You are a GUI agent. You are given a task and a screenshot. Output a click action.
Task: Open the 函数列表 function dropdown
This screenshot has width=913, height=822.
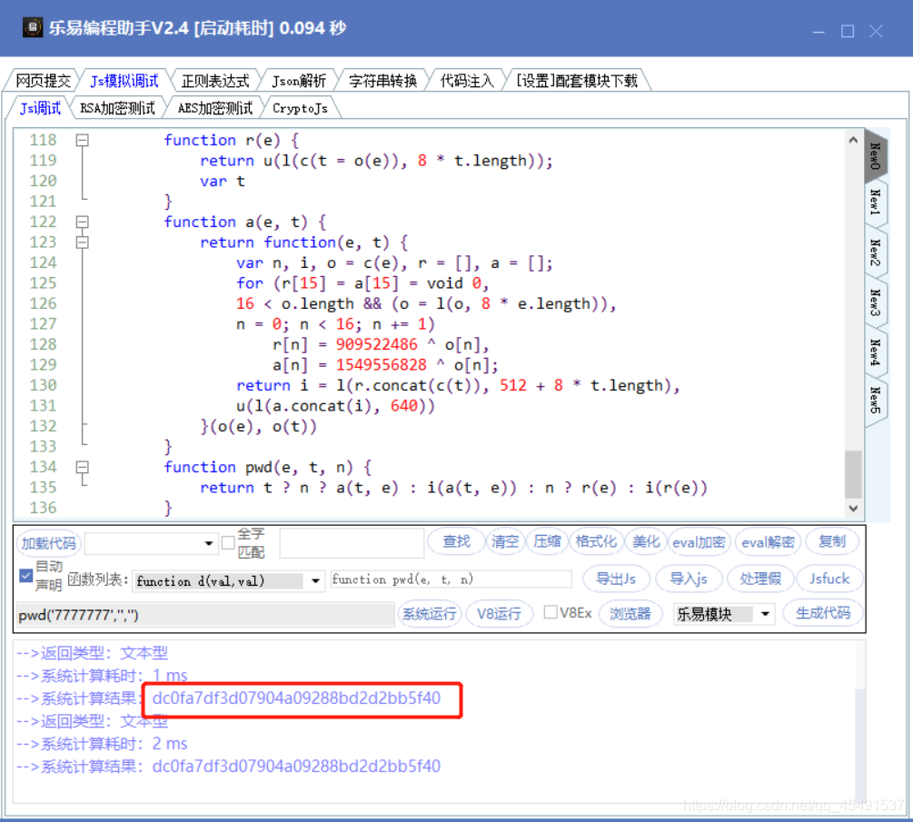(315, 581)
